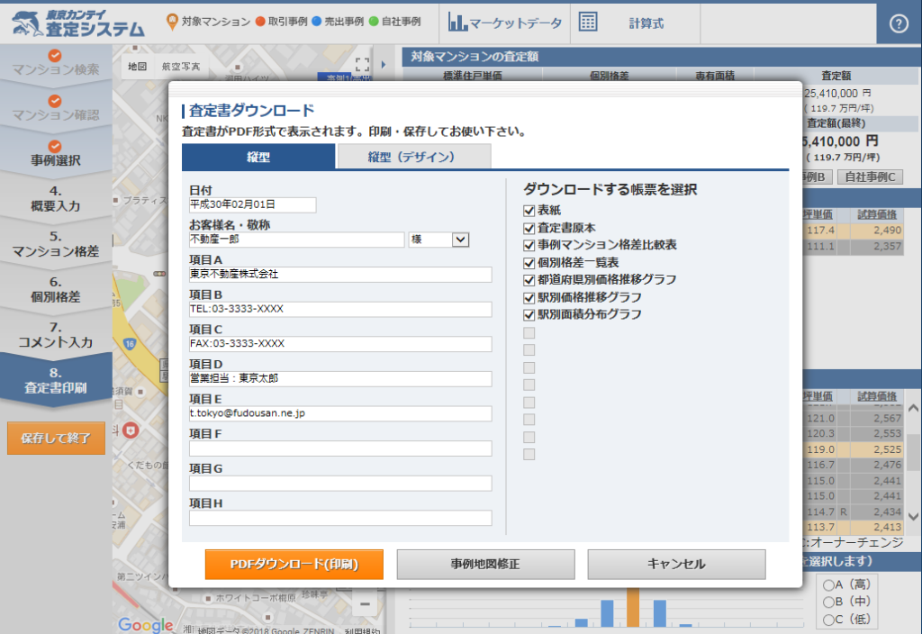Viewport: 922px width, 634px height.
Task: Toggle map fullscreen icon
Action: pyautogui.click(x=362, y=65)
